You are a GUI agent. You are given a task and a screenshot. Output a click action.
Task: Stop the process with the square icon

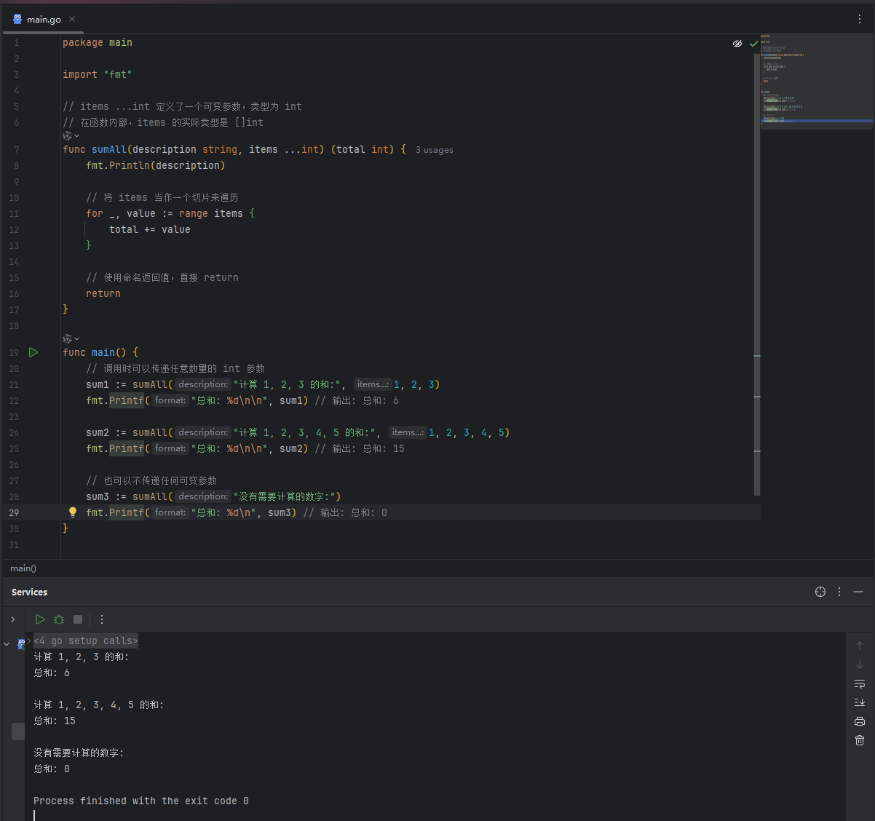click(78, 619)
